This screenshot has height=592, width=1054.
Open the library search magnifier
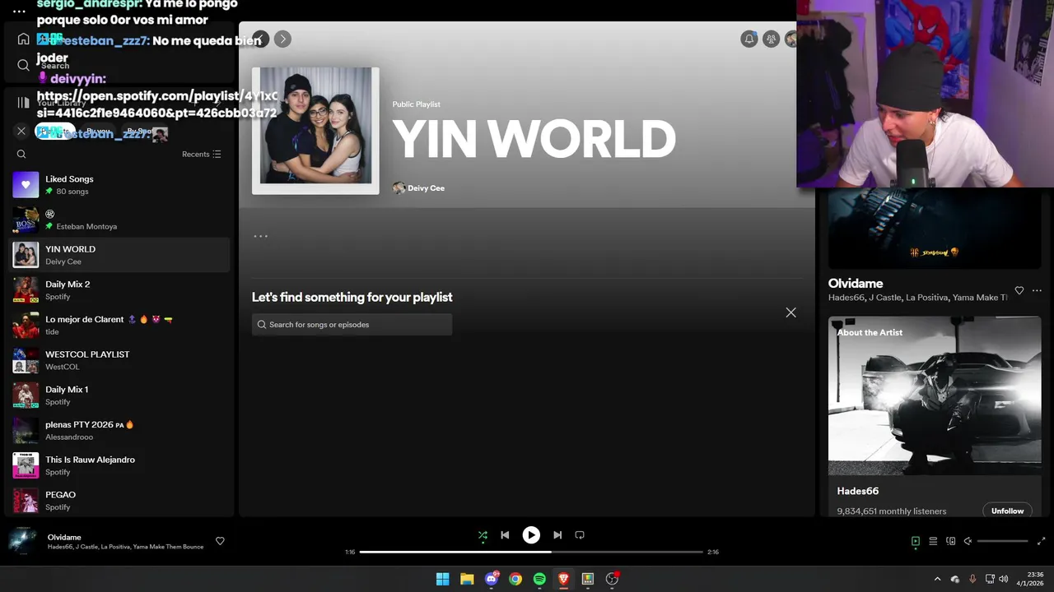pyautogui.click(x=21, y=154)
